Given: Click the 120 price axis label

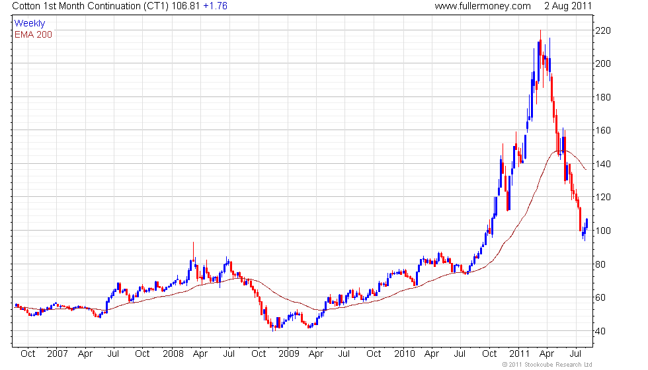Looking at the screenshot, I should (603, 197).
